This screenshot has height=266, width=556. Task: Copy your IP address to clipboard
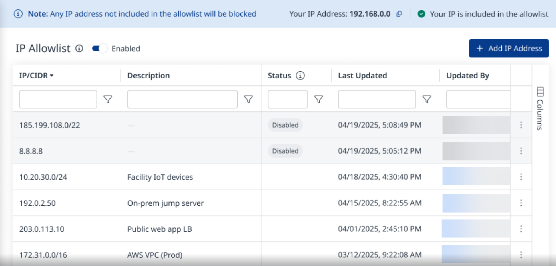pyautogui.click(x=399, y=14)
